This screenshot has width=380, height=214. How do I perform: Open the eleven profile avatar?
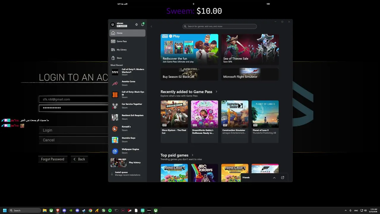(113, 24)
